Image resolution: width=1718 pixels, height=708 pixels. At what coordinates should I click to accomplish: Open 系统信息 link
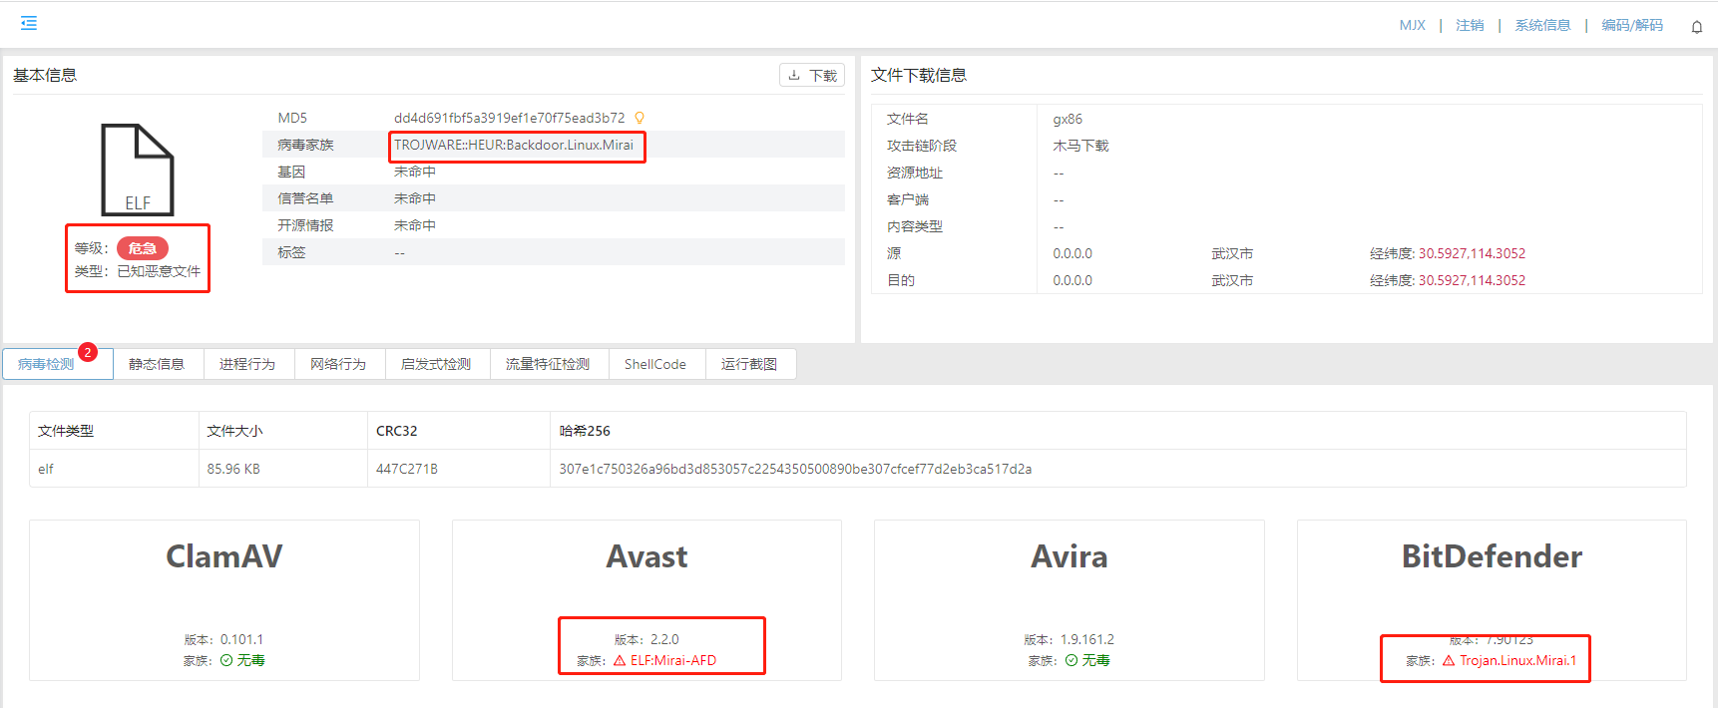click(x=1542, y=25)
